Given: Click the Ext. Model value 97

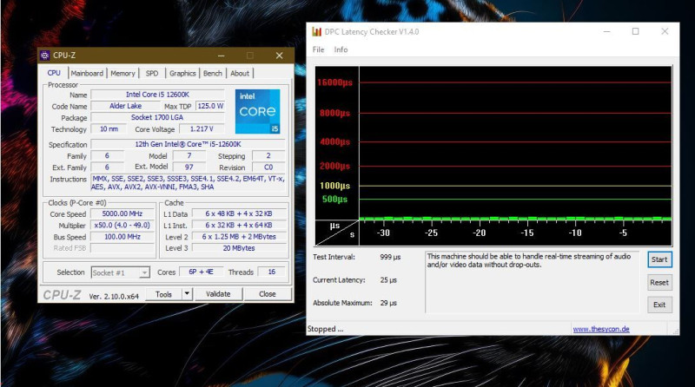Looking at the screenshot, I should 189,167.
